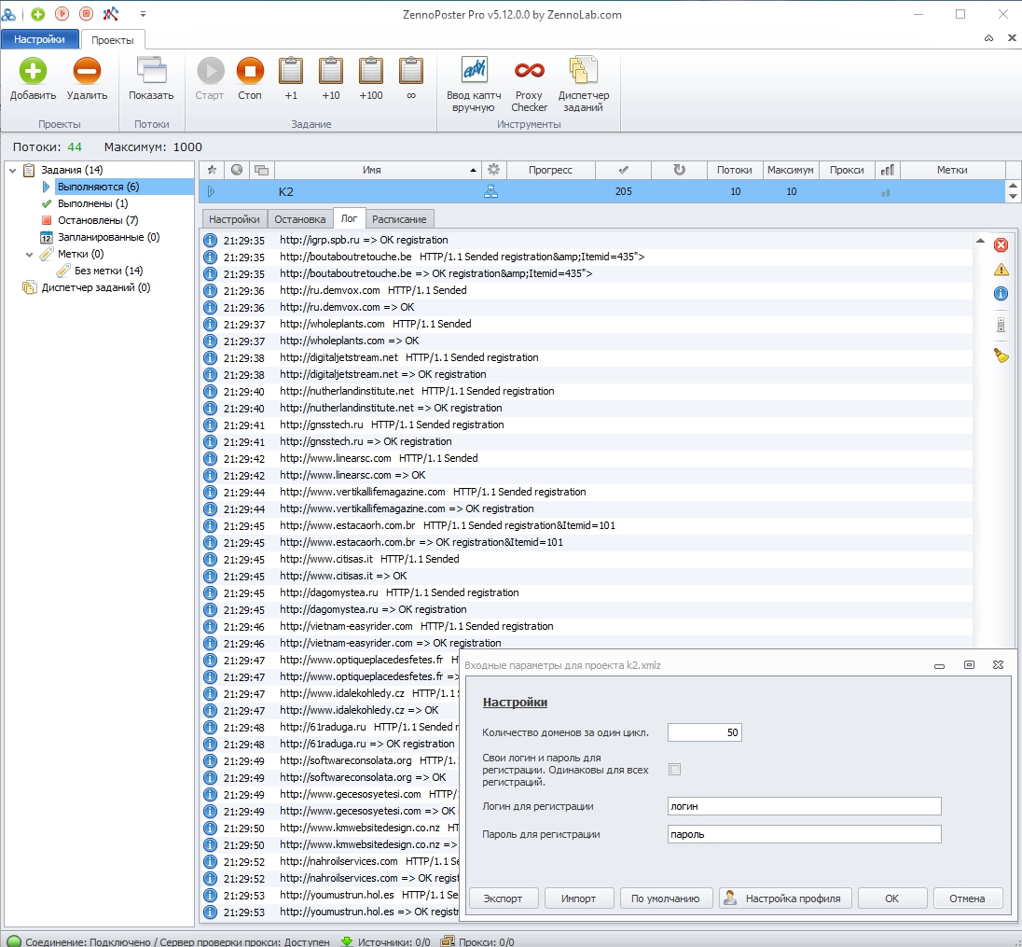Click the Прогресс column header
Image resolution: width=1022 pixels, height=947 pixels.
550,170
